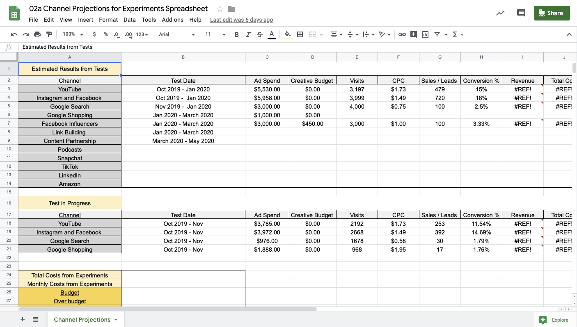577x327 pixels.
Task: Insert a chart
Action: point(425,34)
